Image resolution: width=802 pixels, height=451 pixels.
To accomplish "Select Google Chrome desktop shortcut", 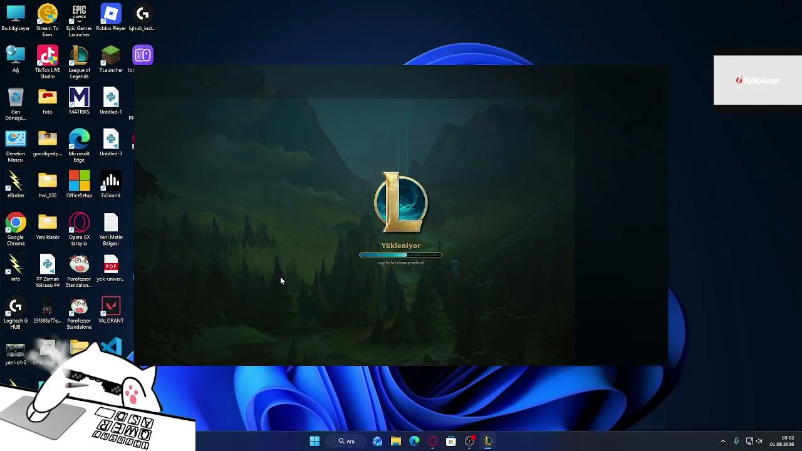I will click(16, 229).
